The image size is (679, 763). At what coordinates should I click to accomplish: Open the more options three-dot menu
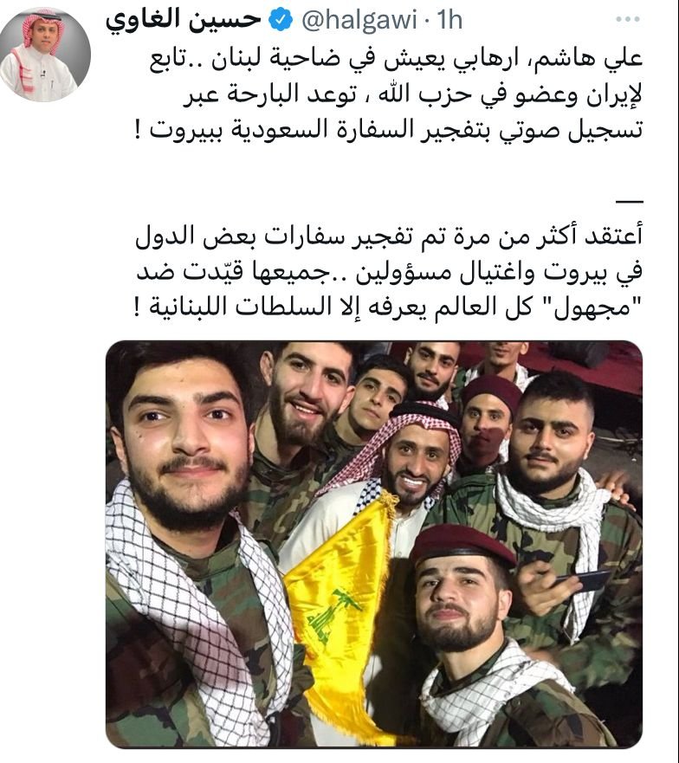coord(628,19)
